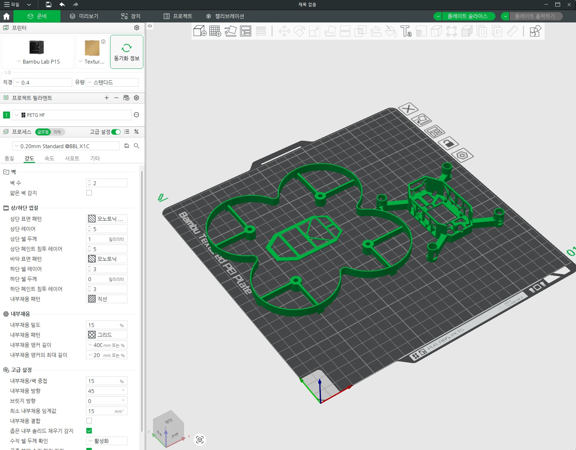The image size is (576, 450).
Task: Select the Auto orient toolbar icon
Action: tap(230, 31)
